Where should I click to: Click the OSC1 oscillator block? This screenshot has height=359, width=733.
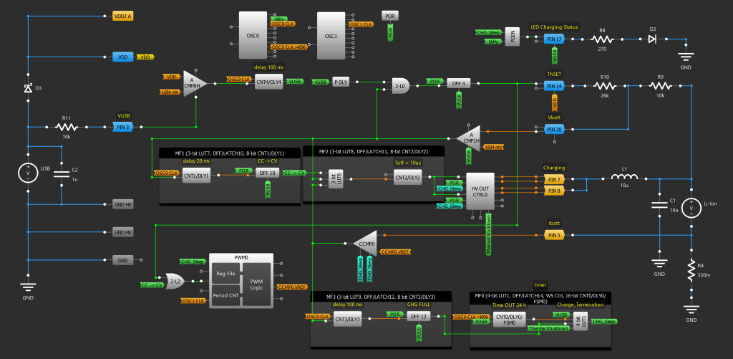coord(331,36)
